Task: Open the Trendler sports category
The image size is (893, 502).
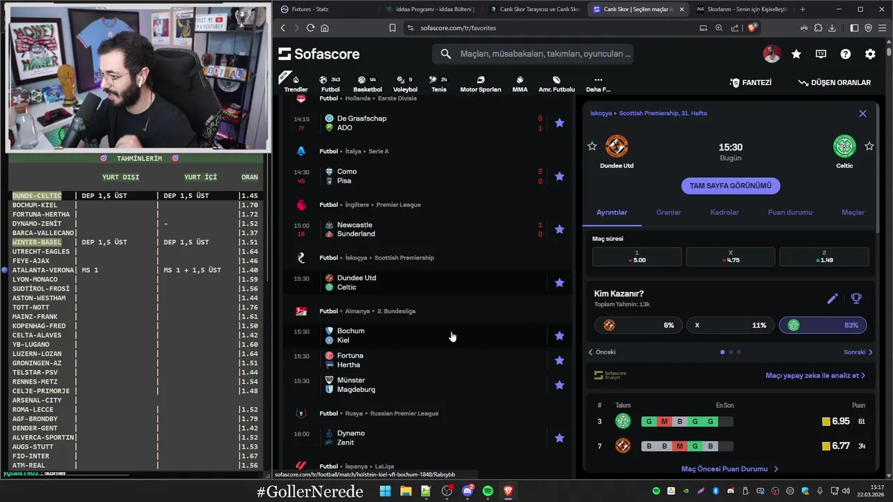Action: [x=296, y=84]
